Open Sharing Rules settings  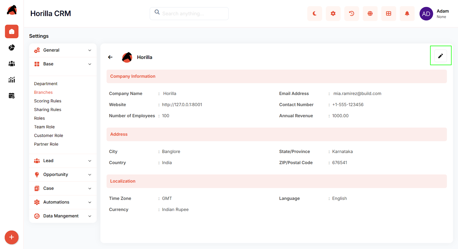(48, 109)
